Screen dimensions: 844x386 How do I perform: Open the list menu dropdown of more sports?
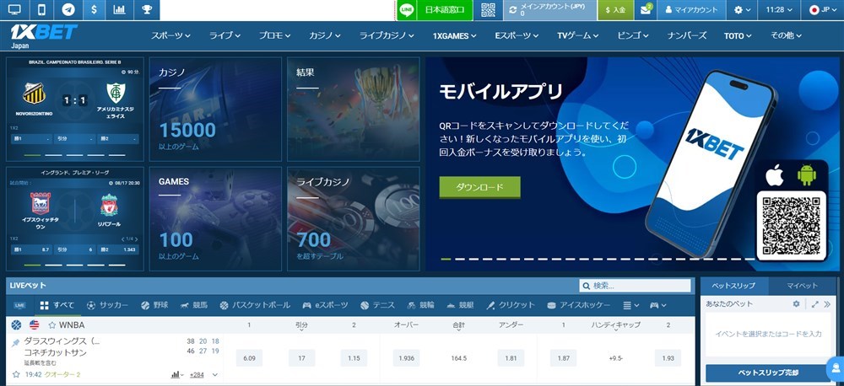tap(630, 305)
